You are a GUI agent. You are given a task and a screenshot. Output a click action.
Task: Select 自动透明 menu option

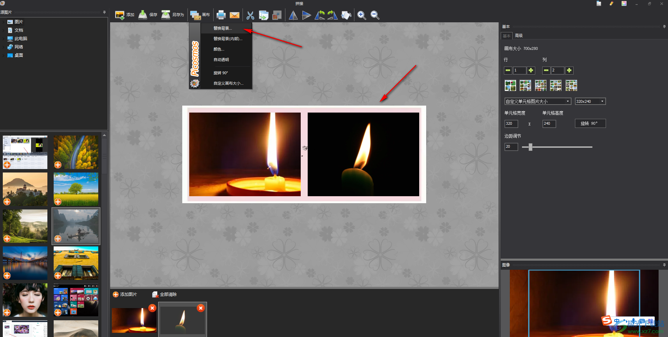(x=226, y=60)
